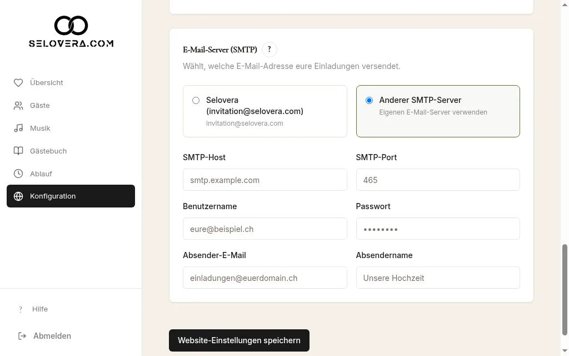The width and height of the screenshot is (569, 356).
Task: Select the Selovera invitation@selovera.com radio button
Action: 196,101
